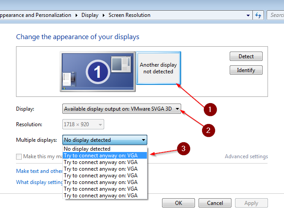Image resolution: width=284 pixels, height=220 pixels.
Task: Go to Appearance and Personalization in breadcrumb
Action: (36, 15)
